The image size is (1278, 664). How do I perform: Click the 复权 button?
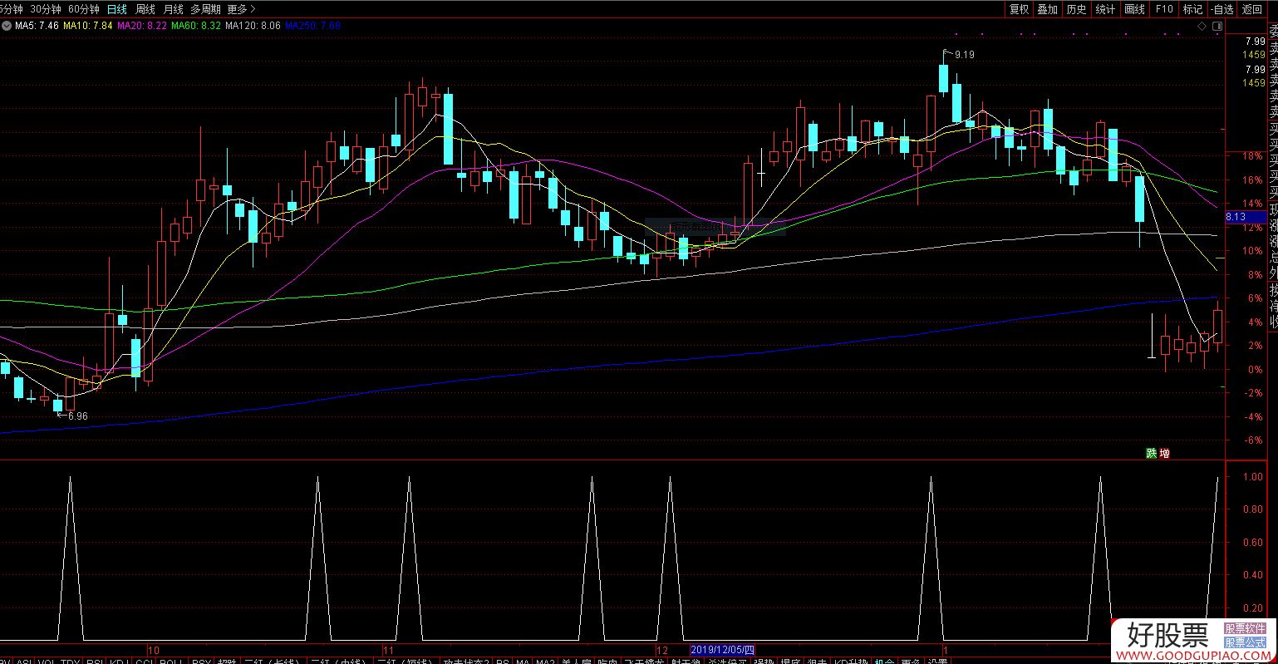1019,9
